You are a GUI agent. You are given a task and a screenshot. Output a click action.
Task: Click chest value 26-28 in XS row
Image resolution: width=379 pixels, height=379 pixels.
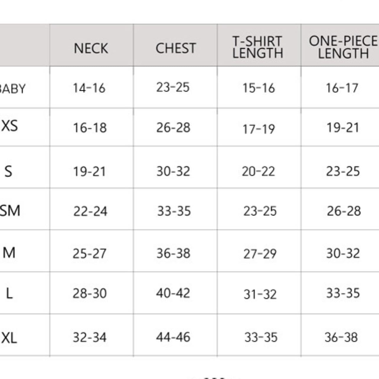(x=173, y=128)
